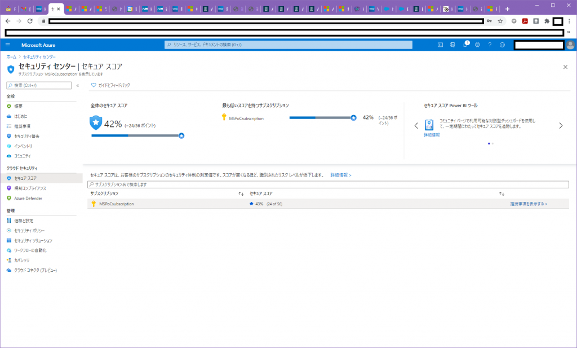Click the subscription name search field

[x=328, y=184]
